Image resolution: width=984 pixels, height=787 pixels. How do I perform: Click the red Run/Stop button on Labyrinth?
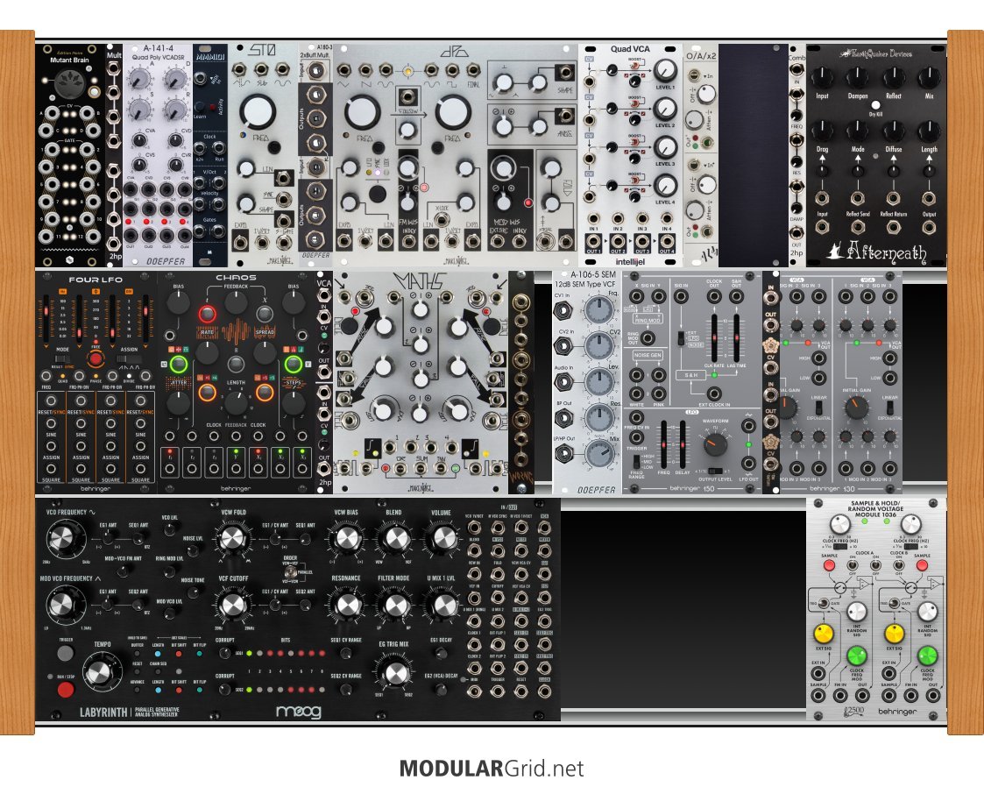coord(65,690)
